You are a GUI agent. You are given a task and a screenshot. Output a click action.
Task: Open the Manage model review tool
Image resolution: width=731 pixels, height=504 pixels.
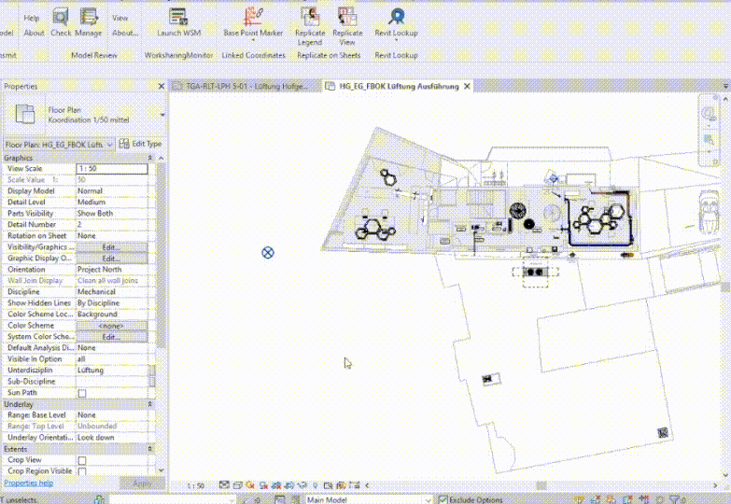[x=89, y=21]
